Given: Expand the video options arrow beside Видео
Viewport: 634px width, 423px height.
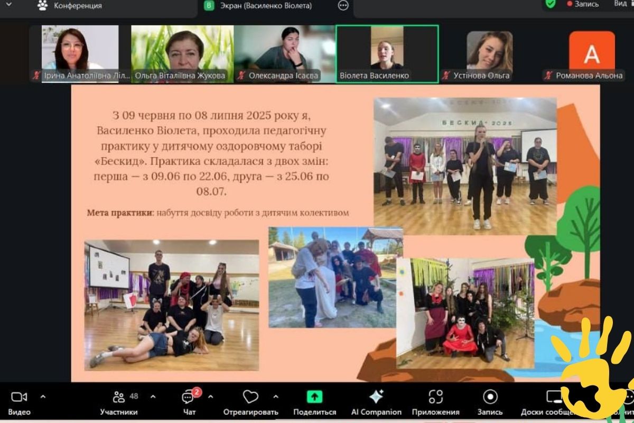Looking at the screenshot, I should pos(43,397).
